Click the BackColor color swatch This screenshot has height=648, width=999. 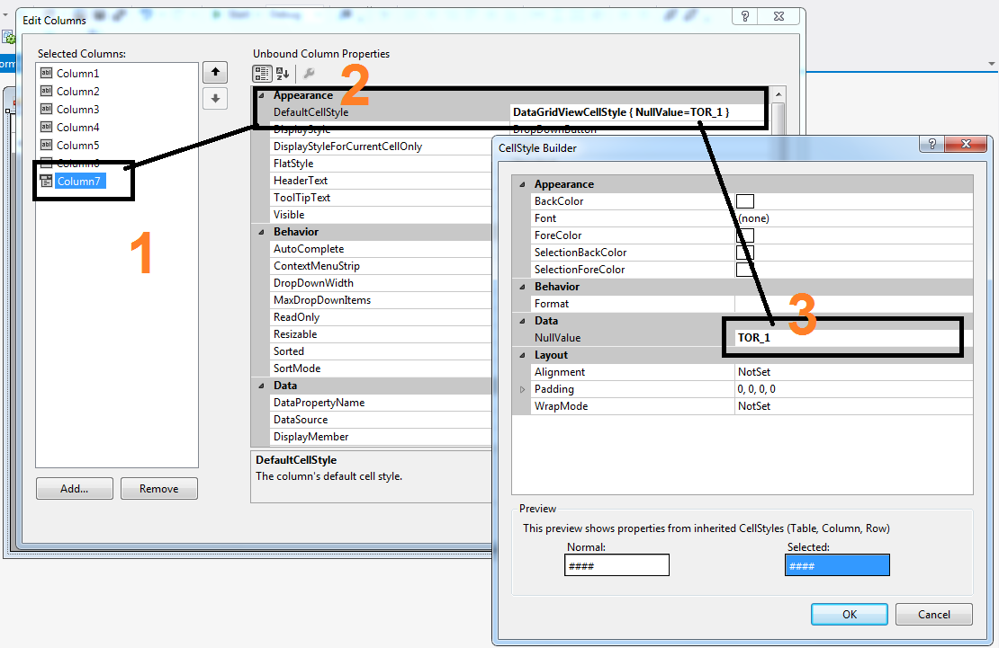pyautogui.click(x=745, y=201)
